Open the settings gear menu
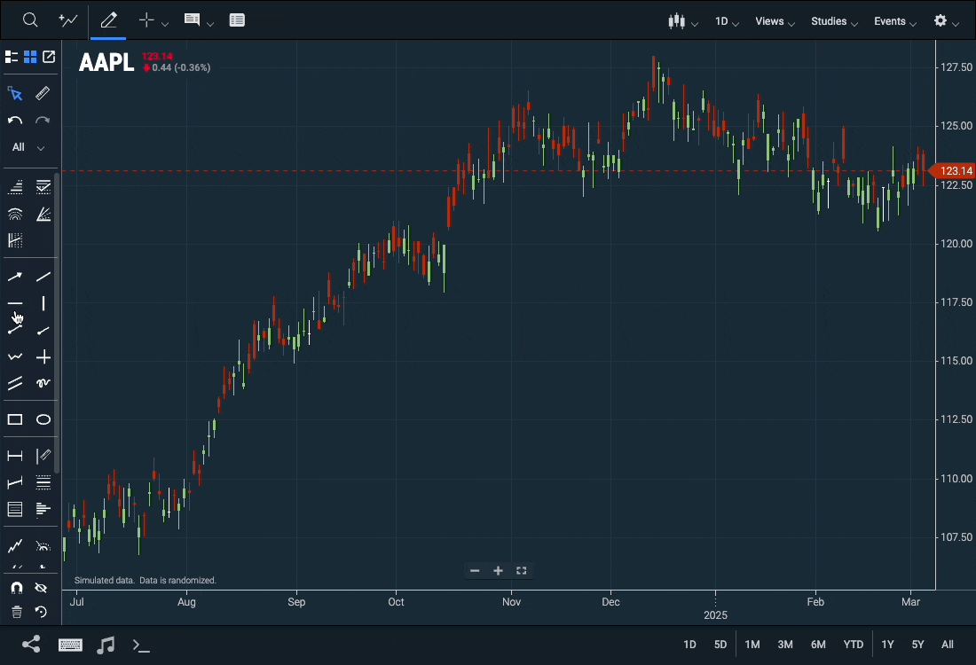 pyautogui.click(x=946, y=21)
